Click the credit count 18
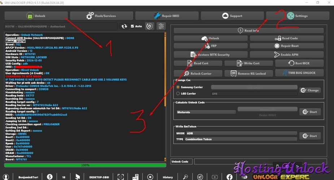The height and width of the screenshot is (180, 334). coord(64,177)
